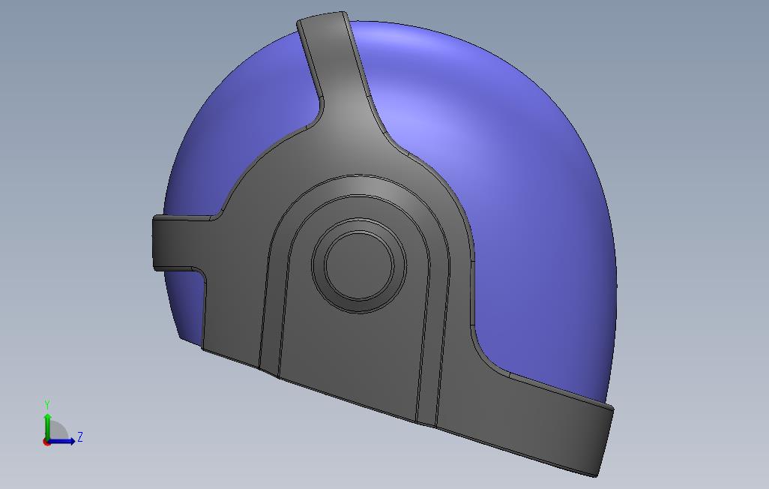Click the green Y axis of the triad
Image resolution: width=769 pixels, height=489 pixels.
pyautogui.click(x=47, y=426)
